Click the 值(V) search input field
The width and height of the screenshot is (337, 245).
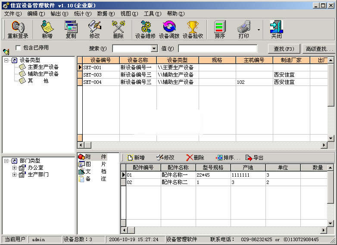click(x=218, y=49)
